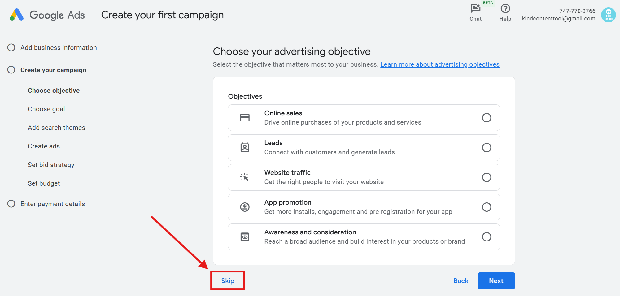Open the Choose goal sidebar step
This screenshot has width=620, height=296.
46,109
